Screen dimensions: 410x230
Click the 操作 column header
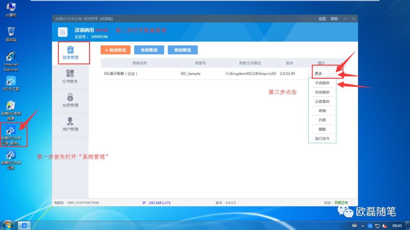321,63
